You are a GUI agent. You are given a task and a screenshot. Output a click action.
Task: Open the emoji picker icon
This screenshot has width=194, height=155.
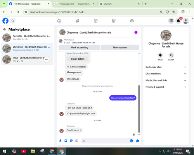[x=132, y=141]
